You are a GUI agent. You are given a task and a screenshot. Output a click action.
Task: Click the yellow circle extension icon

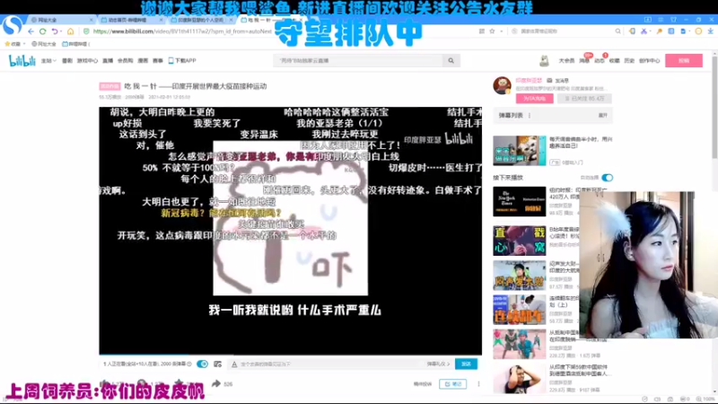(x=698, y=31)
